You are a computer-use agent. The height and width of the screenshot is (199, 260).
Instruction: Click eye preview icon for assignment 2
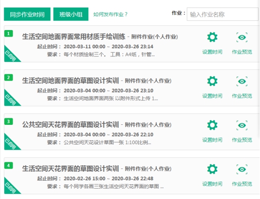click(242, 81)
